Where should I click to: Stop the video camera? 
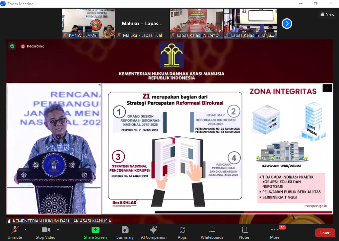(x=46, y=233)
